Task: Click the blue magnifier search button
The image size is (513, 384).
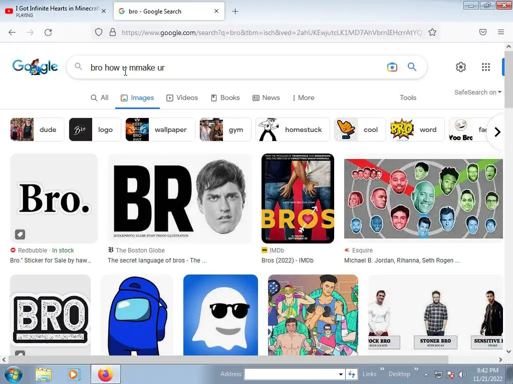Action: [x=412, y=67]
